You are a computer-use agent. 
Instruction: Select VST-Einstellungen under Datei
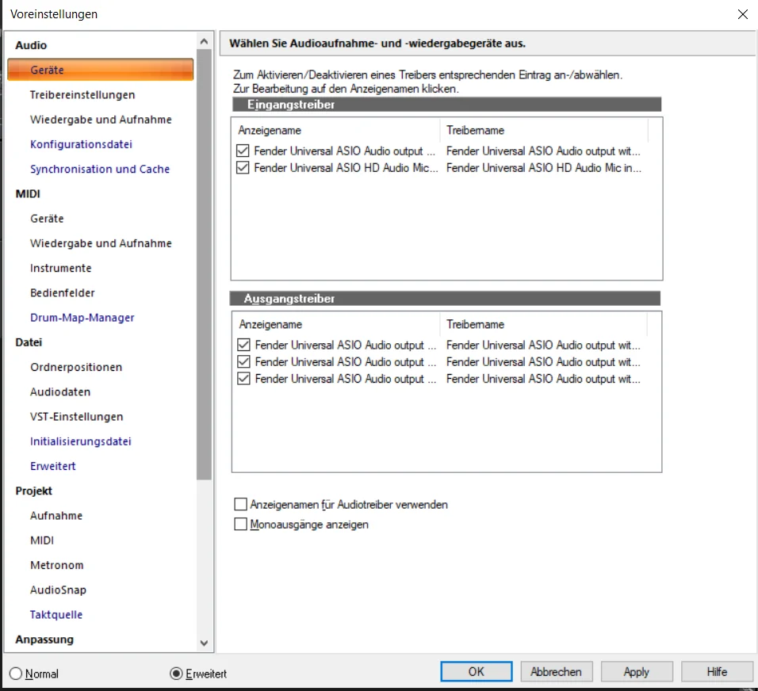[76, 417]
